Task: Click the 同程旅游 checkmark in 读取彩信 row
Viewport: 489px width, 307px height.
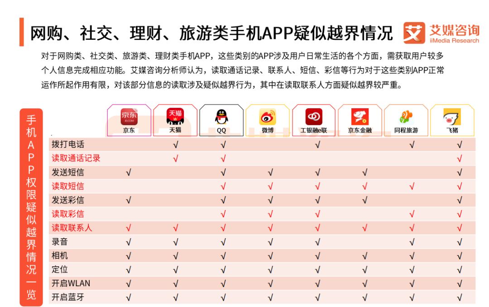Action: pos(412,214)
